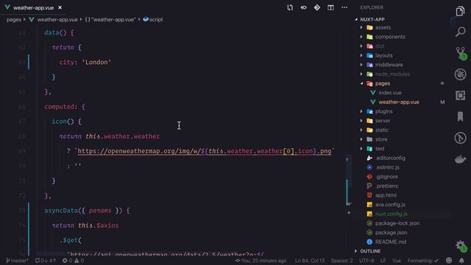The image size is (471, 265).
Task: Split the editor to the right
Action: pos(330,7)
